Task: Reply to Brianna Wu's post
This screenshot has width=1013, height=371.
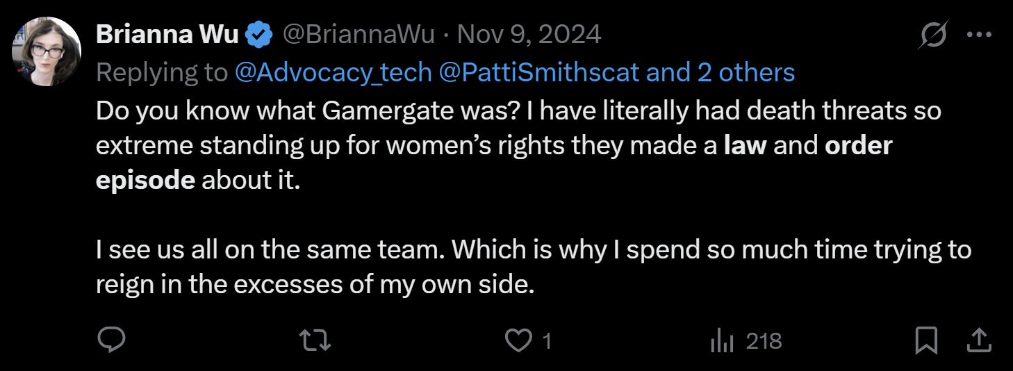Action: click(111, 340)
